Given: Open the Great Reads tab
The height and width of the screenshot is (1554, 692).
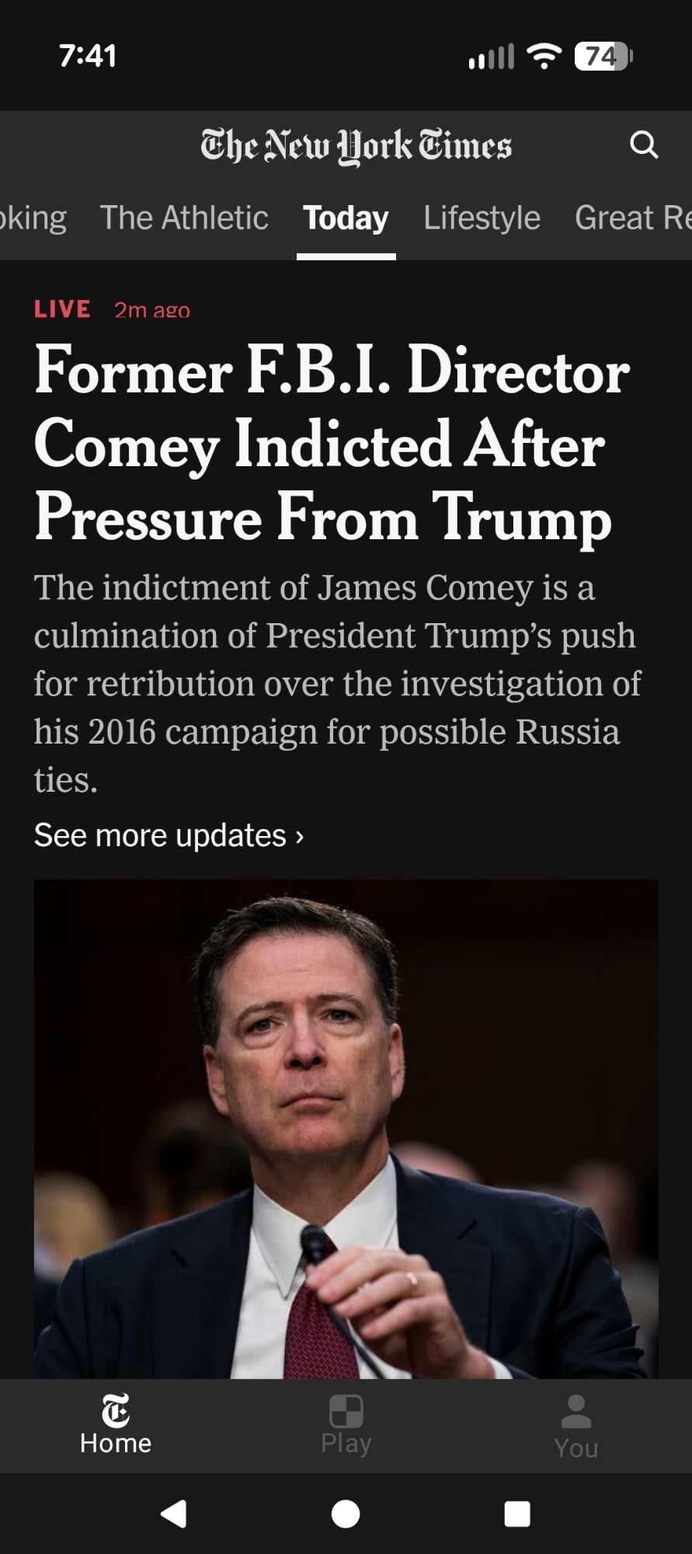Looking at the screenshot, I should (x=632, y=218).
